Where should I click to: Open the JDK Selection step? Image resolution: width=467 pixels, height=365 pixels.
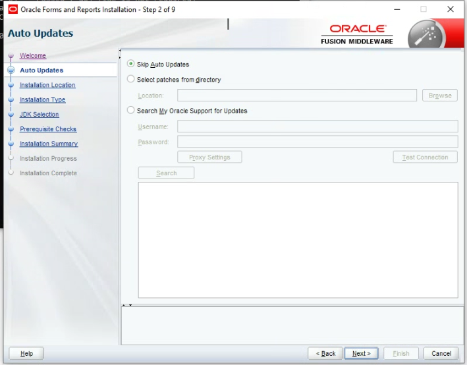coord(40,115)
